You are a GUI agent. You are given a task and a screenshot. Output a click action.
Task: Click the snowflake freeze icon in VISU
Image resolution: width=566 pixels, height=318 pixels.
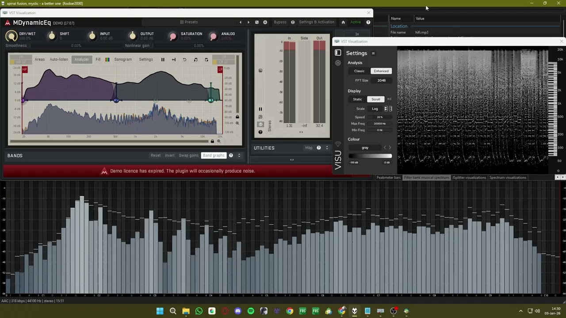tap(338, 63)
